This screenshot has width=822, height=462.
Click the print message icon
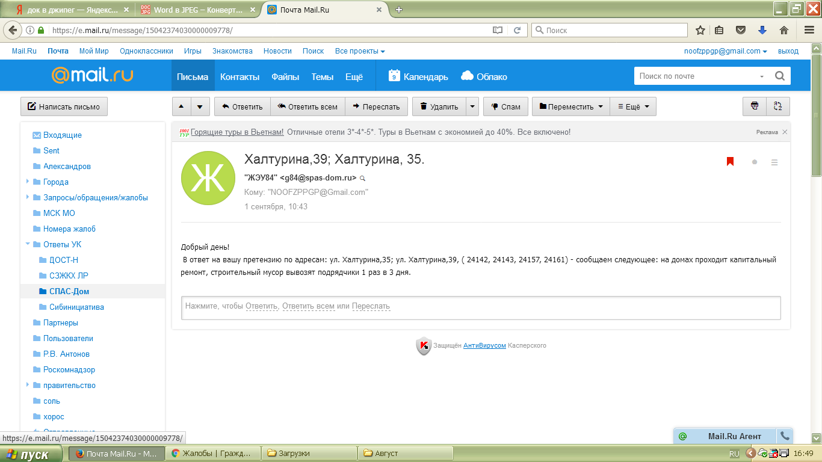(x=754, y=106)
